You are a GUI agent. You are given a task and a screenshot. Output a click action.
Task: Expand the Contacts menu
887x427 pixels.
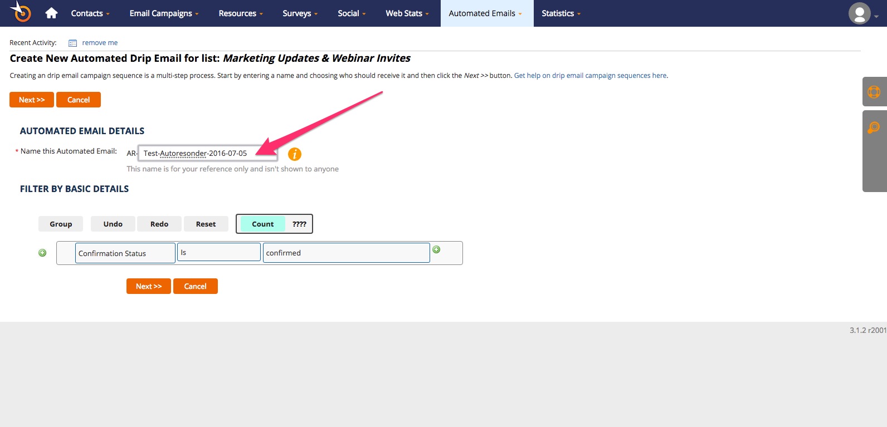(x=90, y=13)
